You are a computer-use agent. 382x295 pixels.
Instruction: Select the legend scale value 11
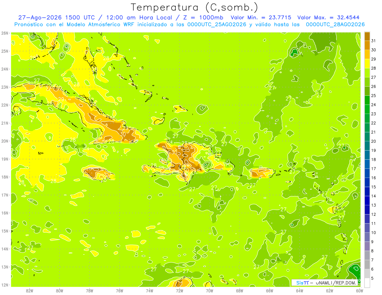click(373, 223)
